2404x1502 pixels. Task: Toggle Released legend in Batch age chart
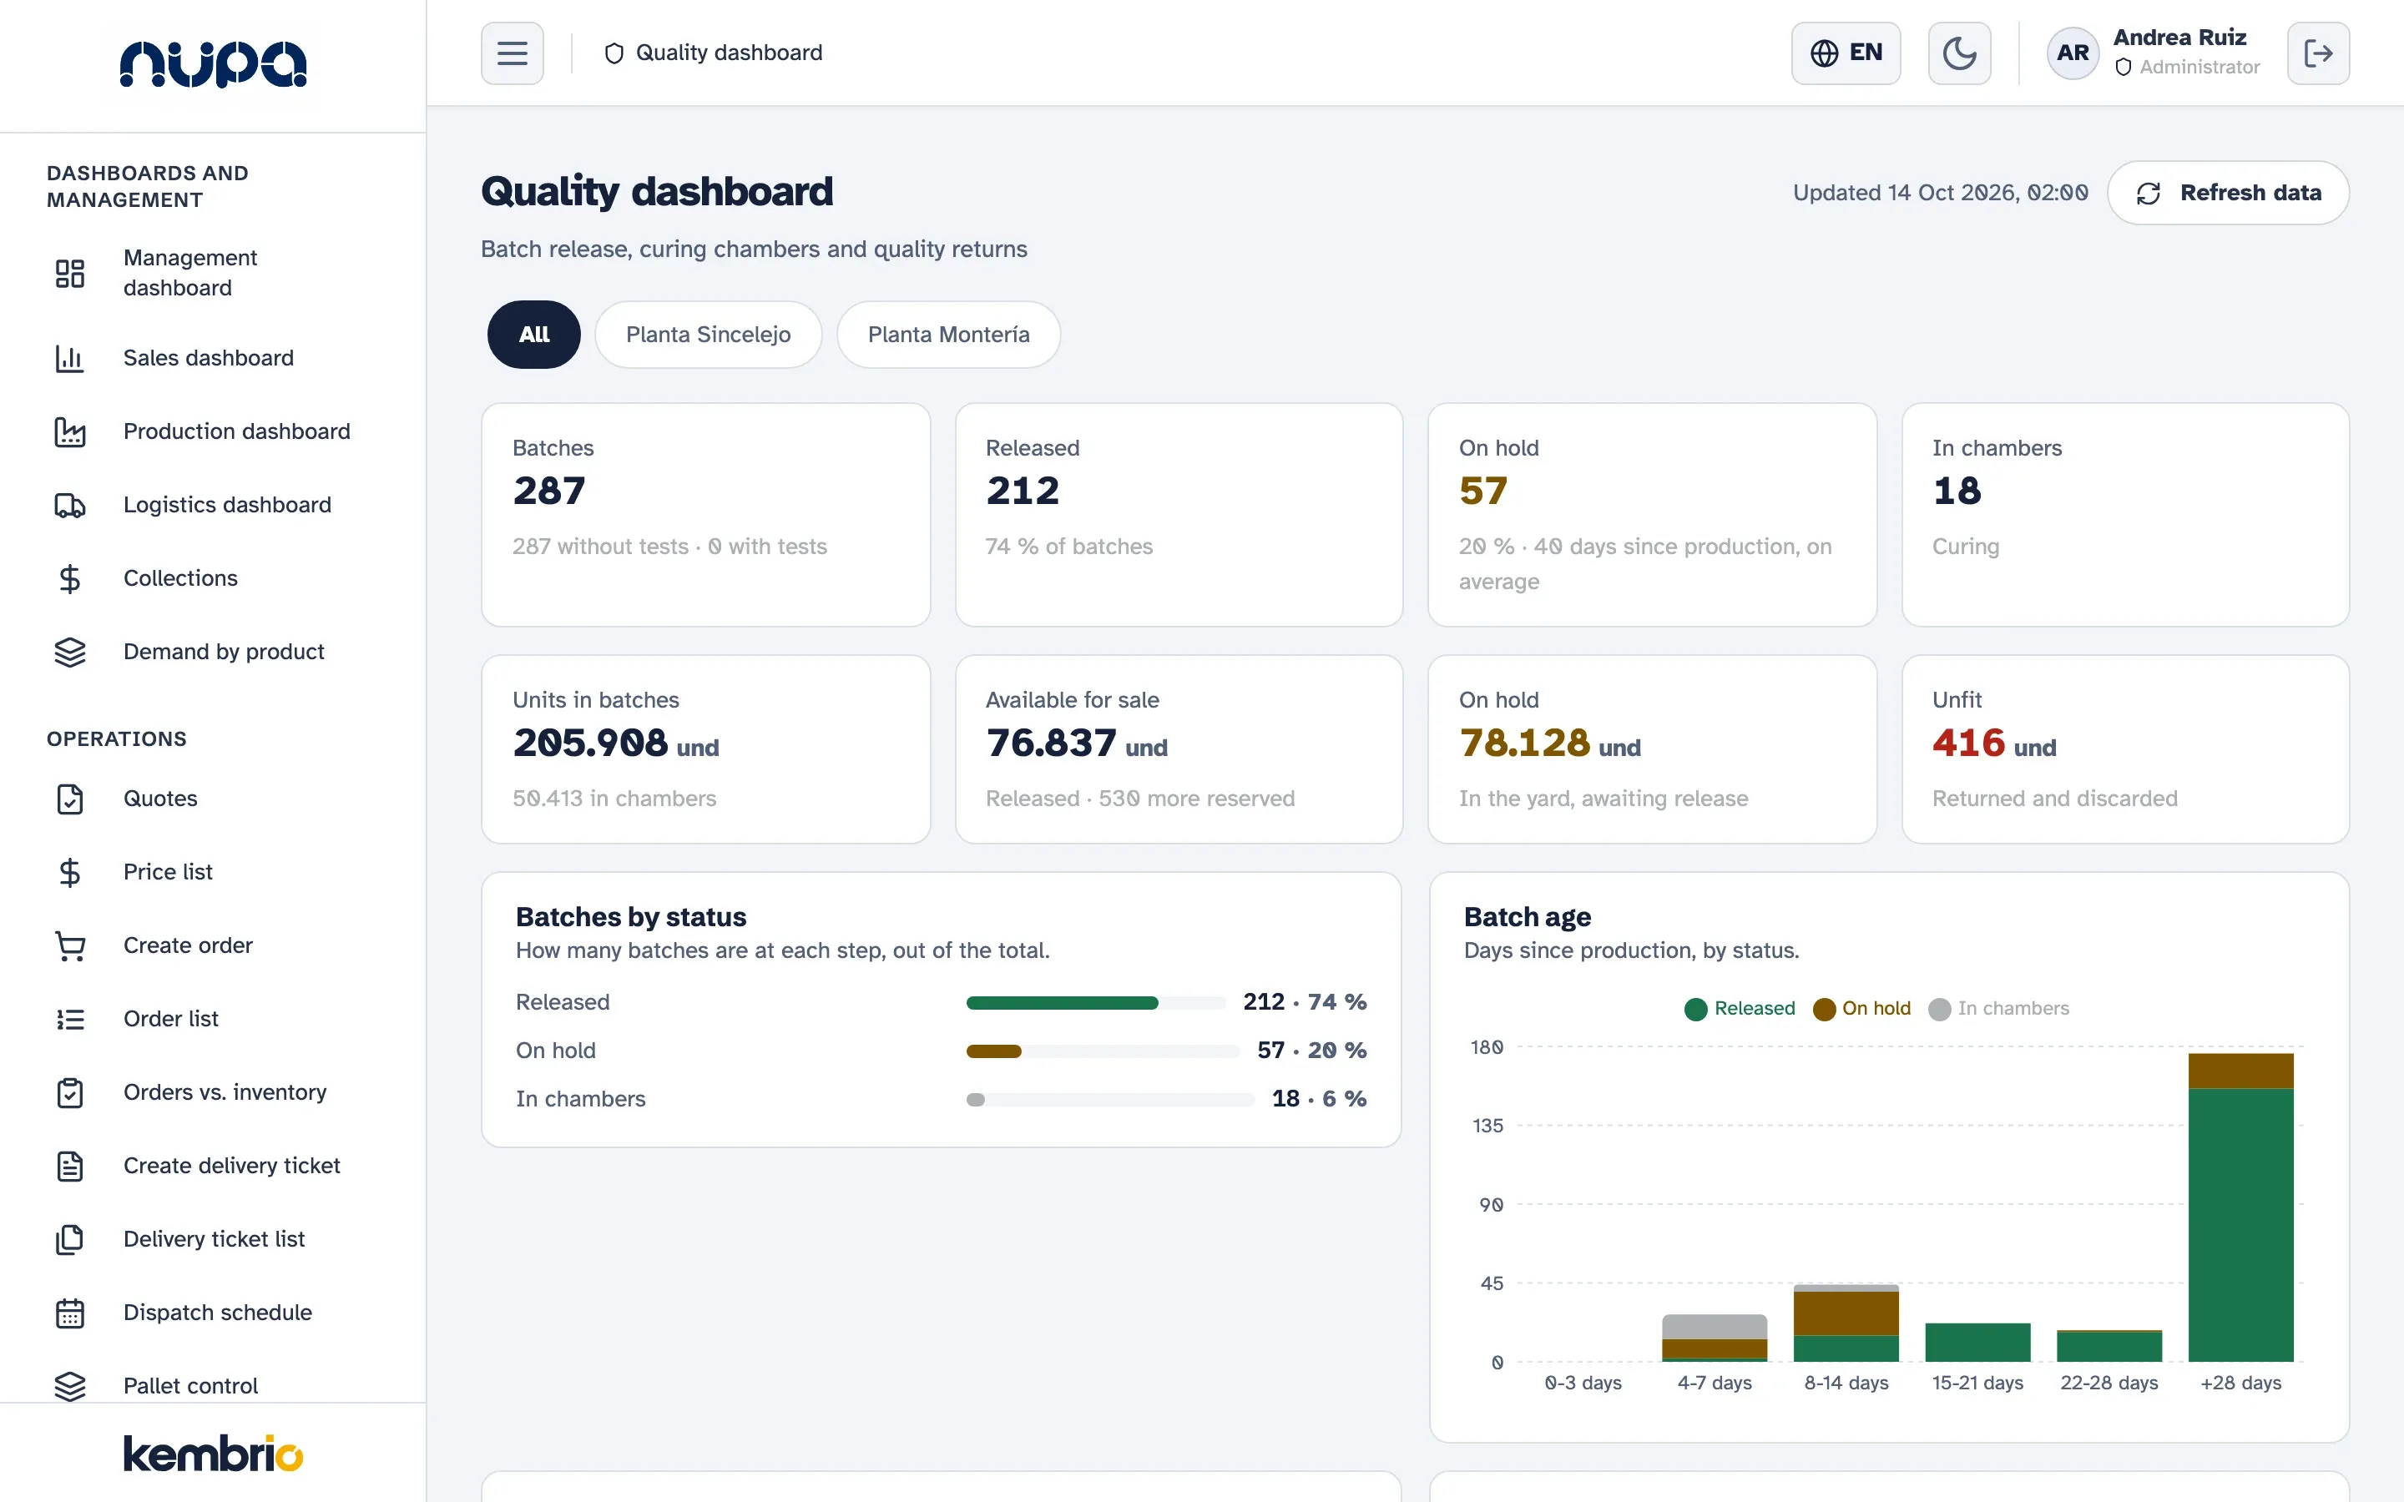coord(1740,1008)
